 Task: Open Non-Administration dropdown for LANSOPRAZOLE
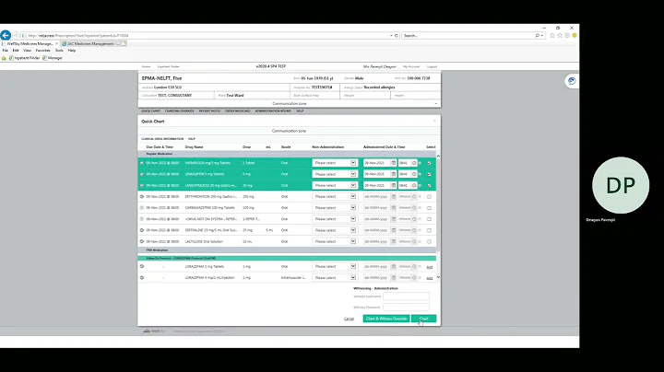click(x=335, y=186)
